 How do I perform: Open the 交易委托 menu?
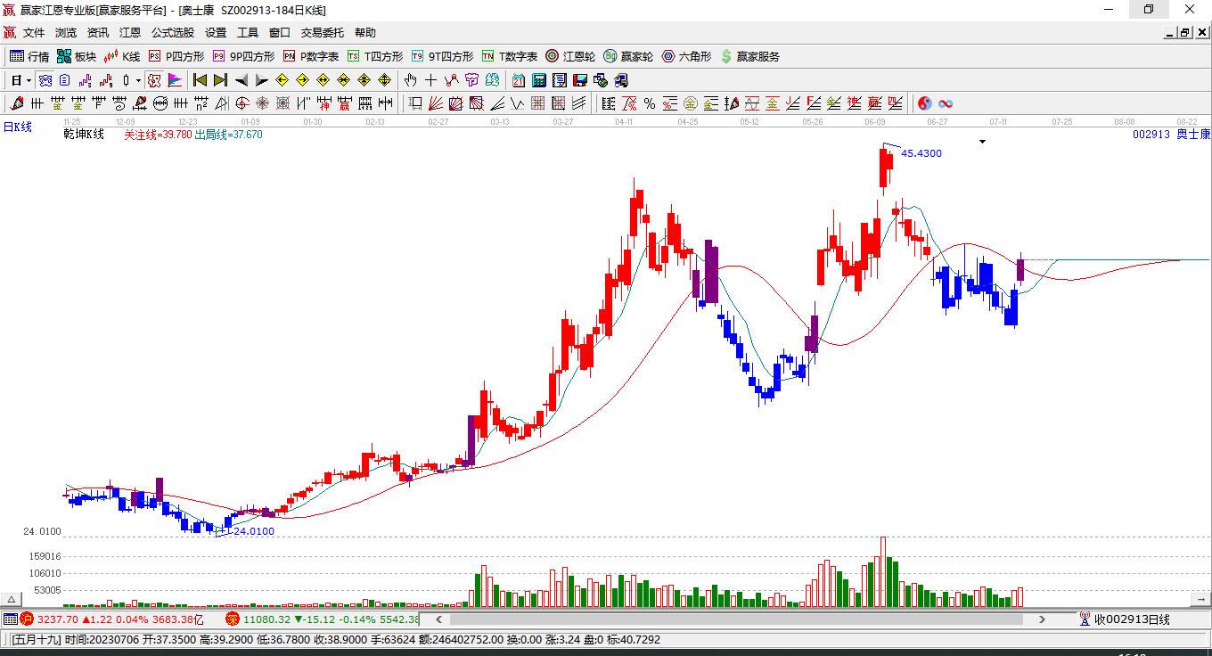323,33
